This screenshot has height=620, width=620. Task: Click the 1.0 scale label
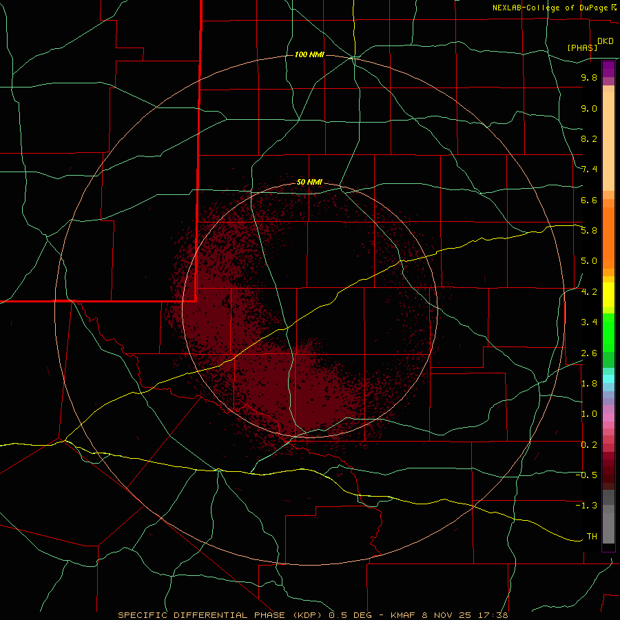coord(589,415)
